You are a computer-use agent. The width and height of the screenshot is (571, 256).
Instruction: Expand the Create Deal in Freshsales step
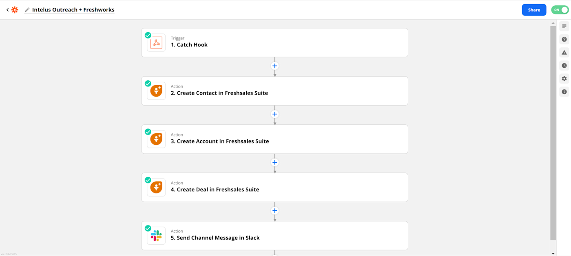point(274,188)
